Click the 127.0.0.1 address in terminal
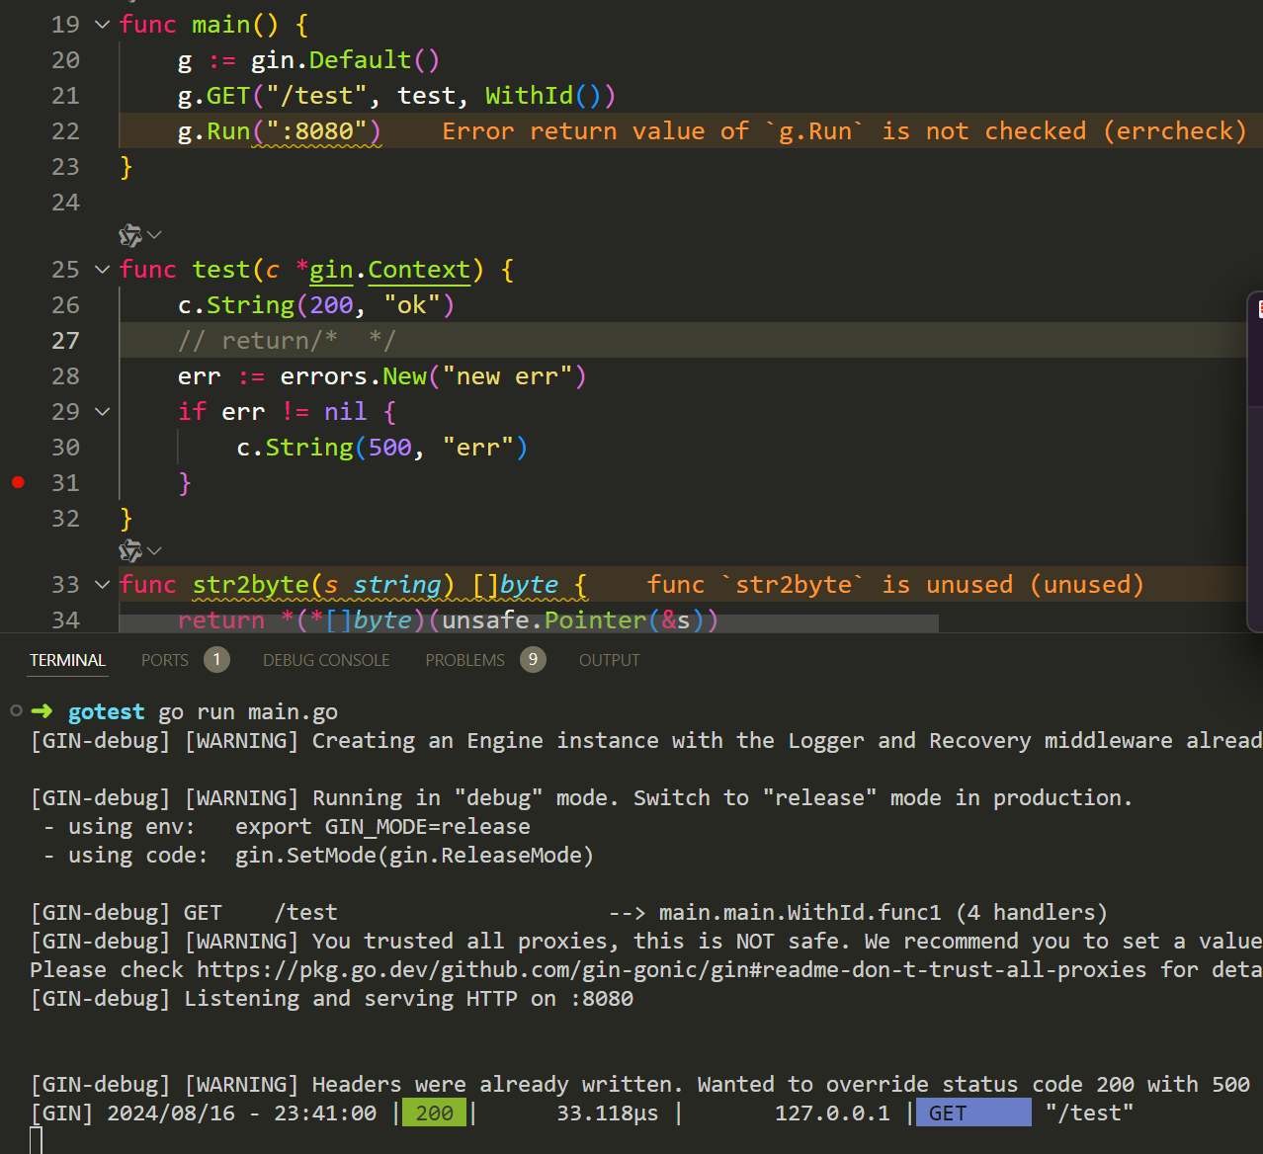Screen dimensions: 1263x1154 [833, 1113]
